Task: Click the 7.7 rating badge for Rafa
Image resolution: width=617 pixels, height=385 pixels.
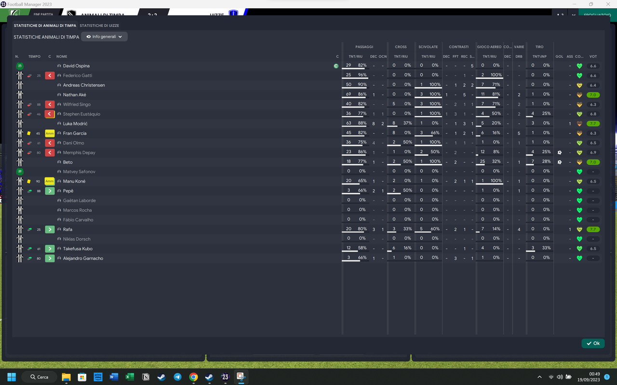Action: (x=593, y=230)
